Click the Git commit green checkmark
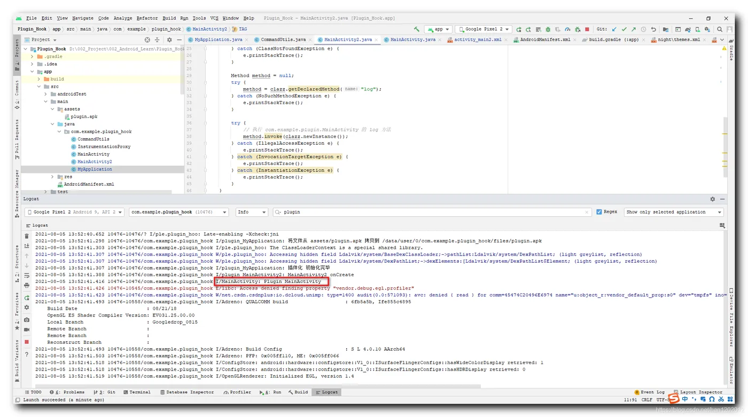This screenshot has height=417, width=748. pyautogui.click(x=624, y=29)
